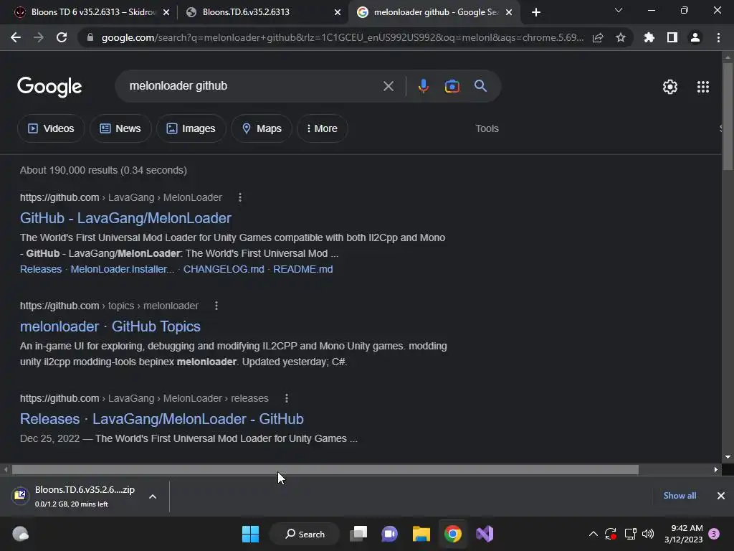Close the melonloader github search tab
Image resolution: width=734 pixels, height=551 pixels.
click(509, 12)
